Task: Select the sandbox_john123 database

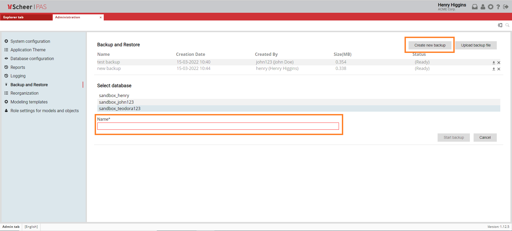Action: pos(116,102)
